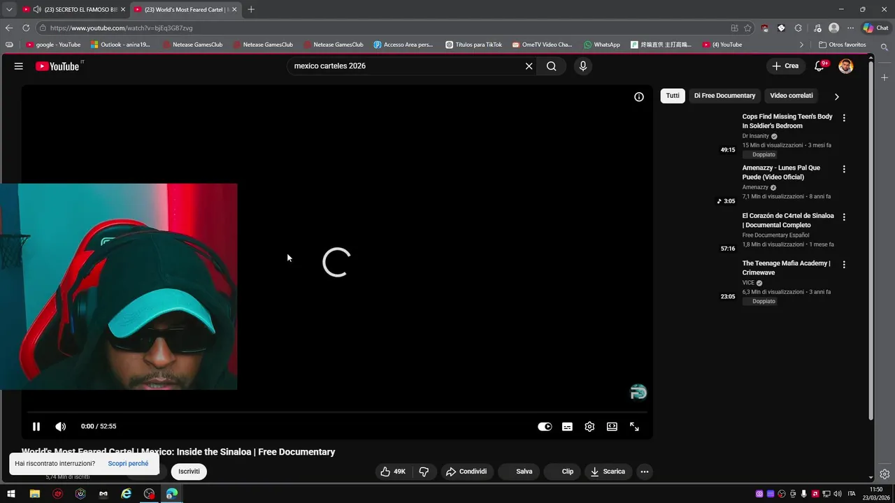Open options for Amenazzy Lunes video
The width and height of the screenshot is (895, 503).
pyautogui.click(x=844, y=169)
